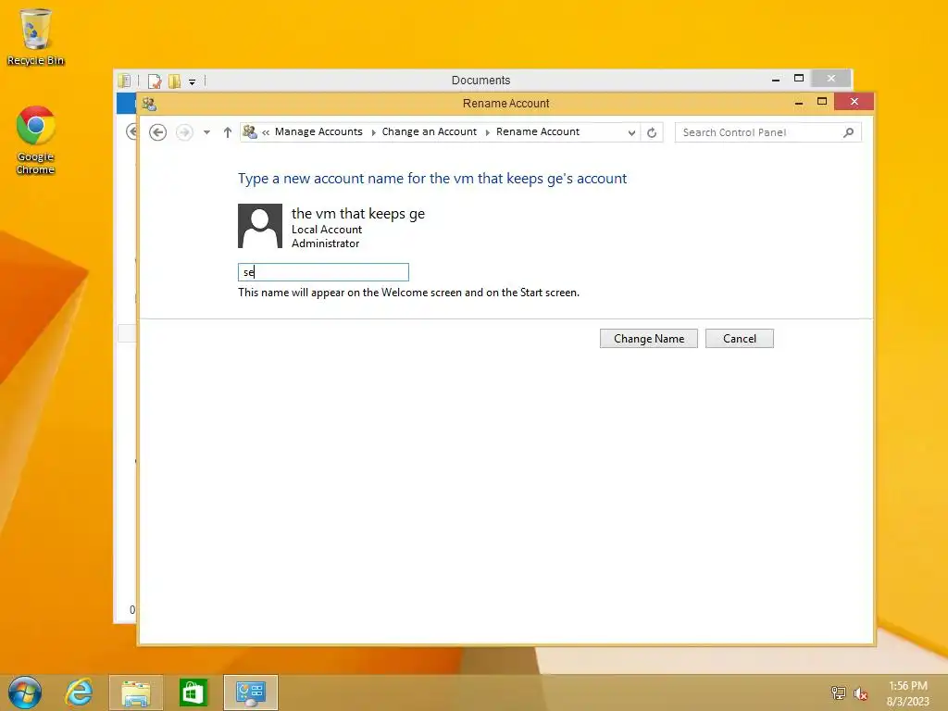Go up one level with up arrow
This screenshot has width=948, height=711.
click(x=228, y=132)
